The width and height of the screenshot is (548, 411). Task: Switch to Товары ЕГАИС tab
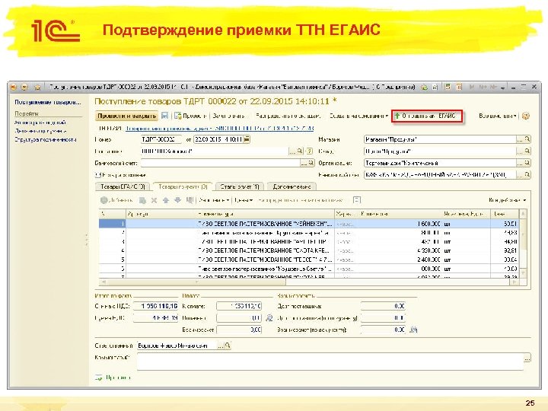123,186
